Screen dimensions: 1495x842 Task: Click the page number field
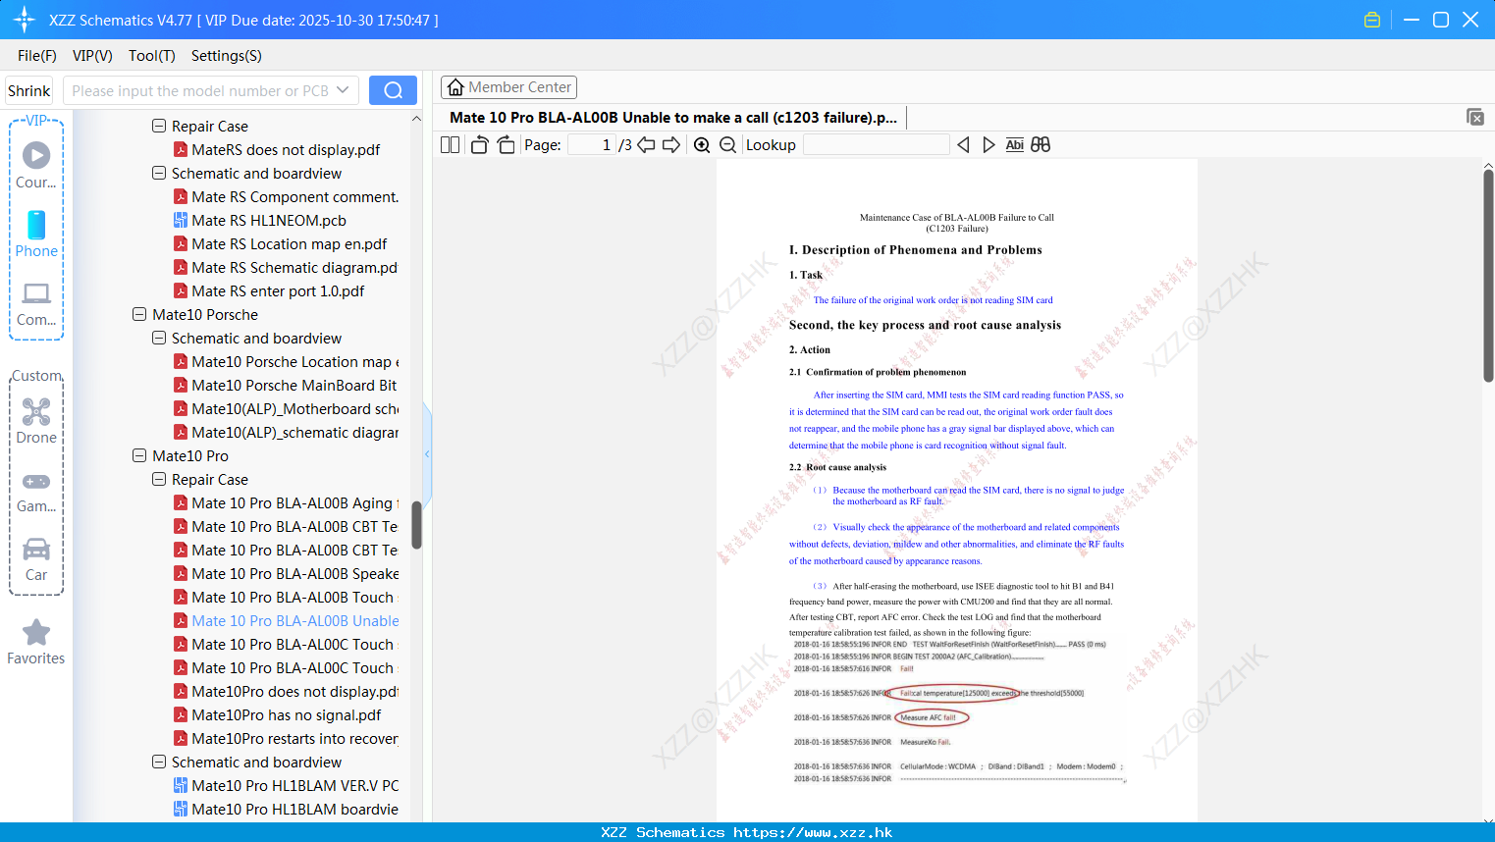click(x=592, y=144)
